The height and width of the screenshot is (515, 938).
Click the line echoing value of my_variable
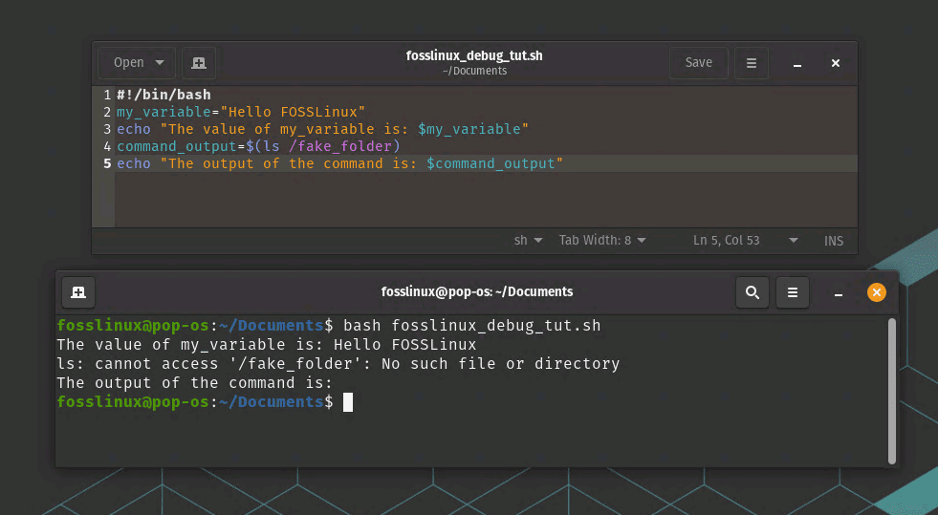click(x=322, y=129)
